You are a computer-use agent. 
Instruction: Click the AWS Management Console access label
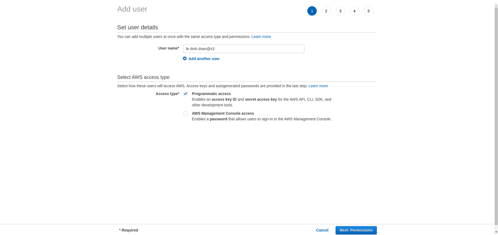click(223, 113)
